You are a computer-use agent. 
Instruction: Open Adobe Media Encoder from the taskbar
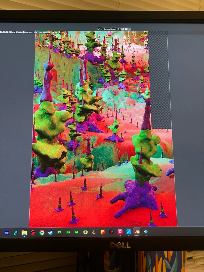(x=7, y=233)
